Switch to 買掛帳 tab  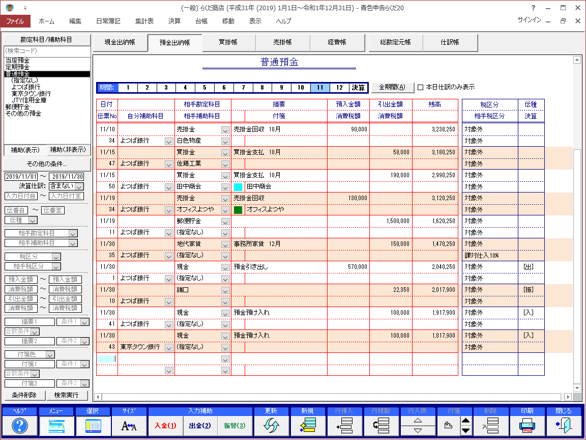click(228, 42)
